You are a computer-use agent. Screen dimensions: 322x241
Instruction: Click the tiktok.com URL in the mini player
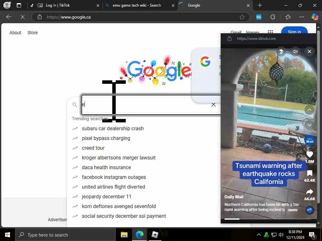click(256, 39)
